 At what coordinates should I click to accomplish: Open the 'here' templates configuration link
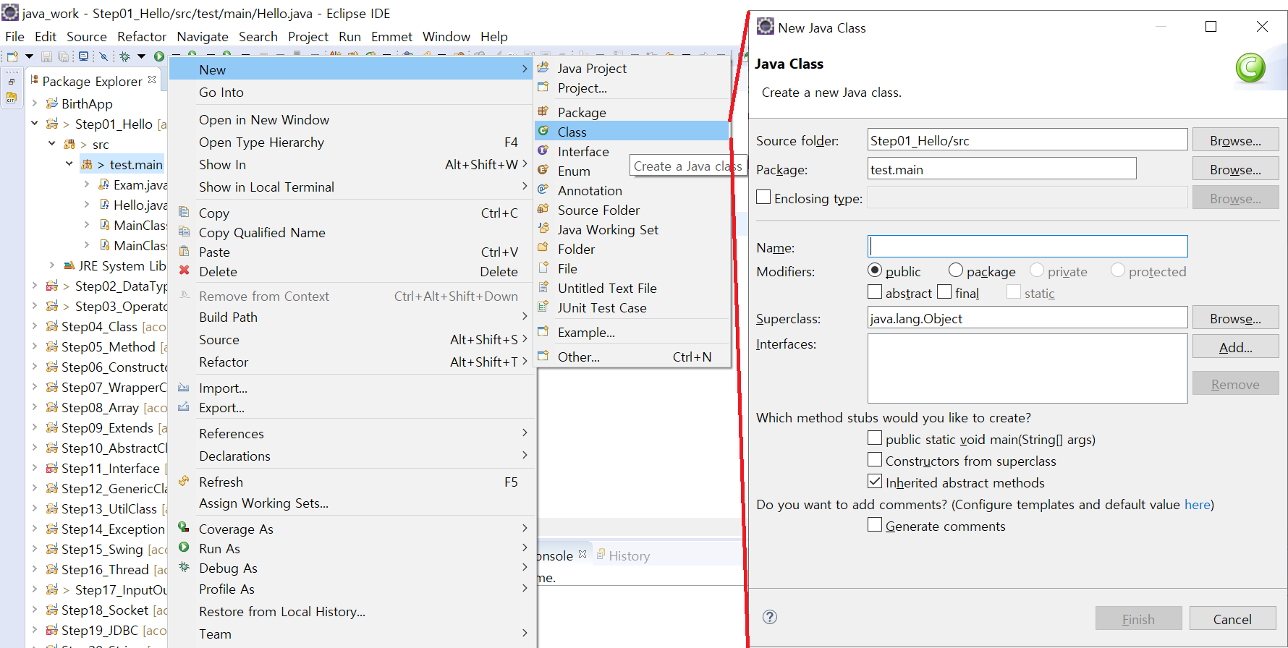pyautogui.click(x=1197, y=504)
